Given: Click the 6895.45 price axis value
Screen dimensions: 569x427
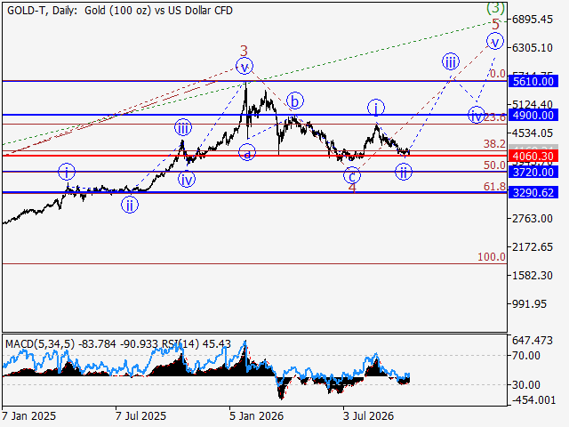Looking at the screenshot, I should coord(533,20).
